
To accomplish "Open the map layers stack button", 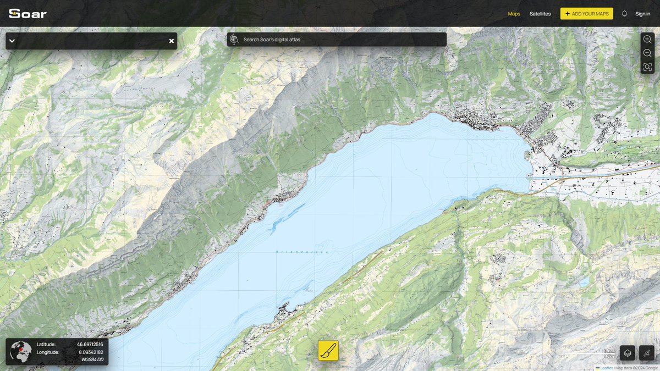I will coord(628,353).
